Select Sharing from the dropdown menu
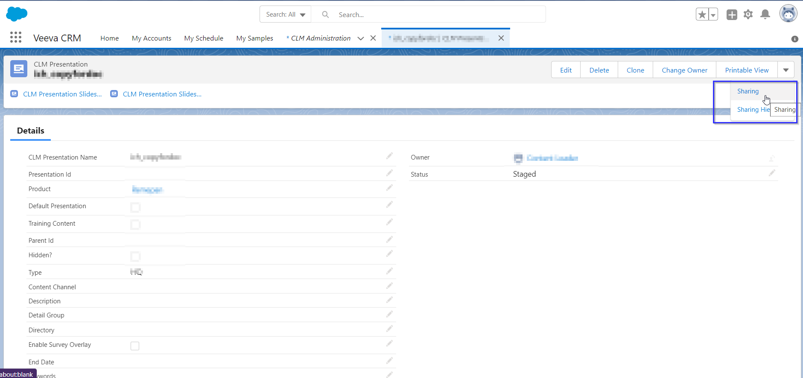Screen dimensions: 803x378 pyautogui.click(x=748, y=91)
